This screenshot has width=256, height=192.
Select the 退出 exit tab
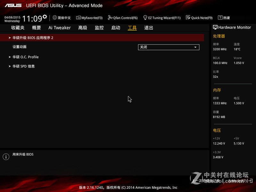pyautogui.click(x=148, y=28)
